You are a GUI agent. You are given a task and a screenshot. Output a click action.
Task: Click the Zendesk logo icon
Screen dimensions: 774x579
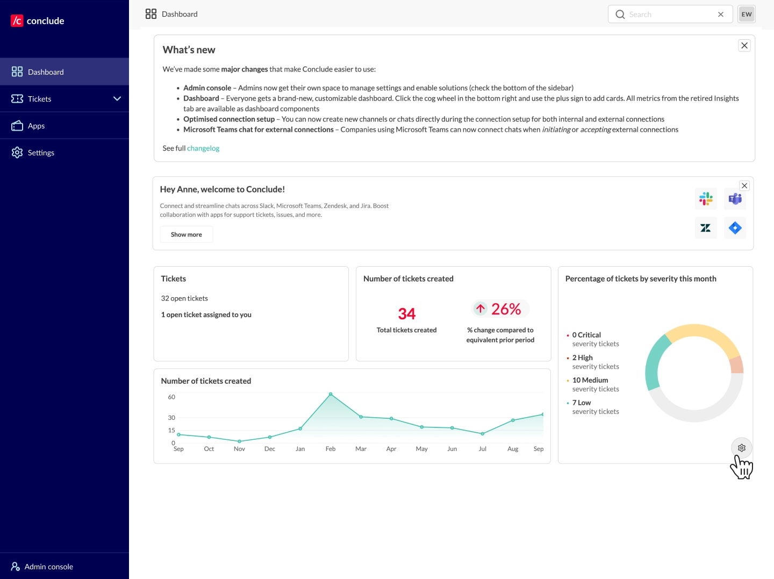pos(706,228)
